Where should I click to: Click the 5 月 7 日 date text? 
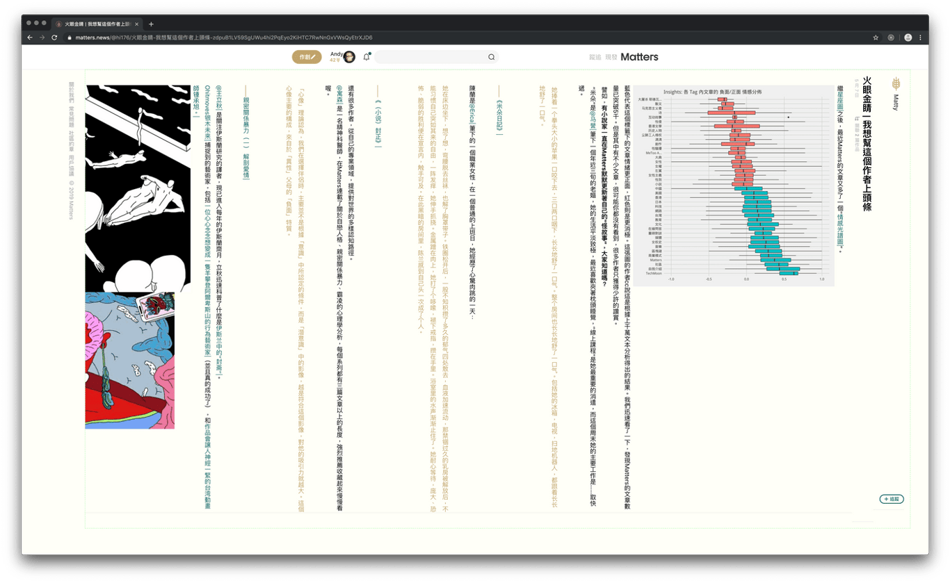click(x=857, y=87)
